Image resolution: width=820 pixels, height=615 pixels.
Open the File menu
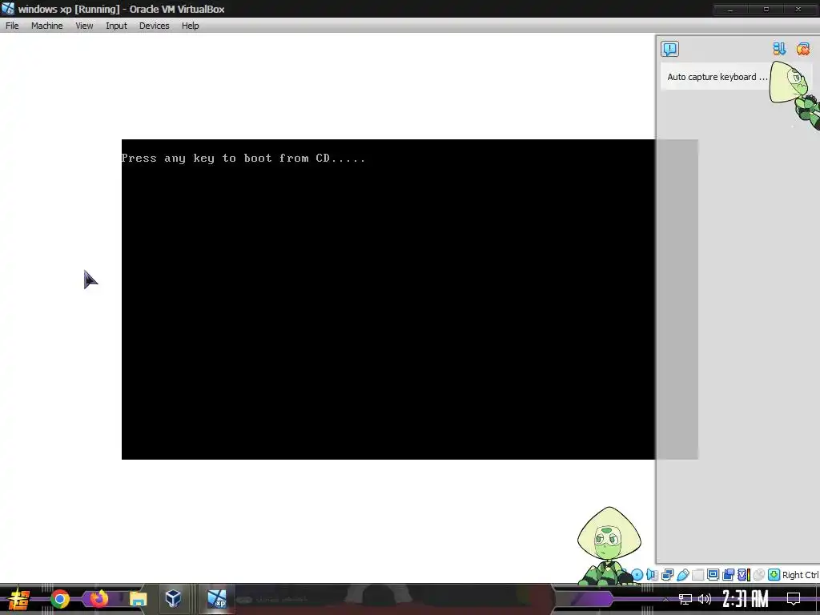[x=12, y=26]
